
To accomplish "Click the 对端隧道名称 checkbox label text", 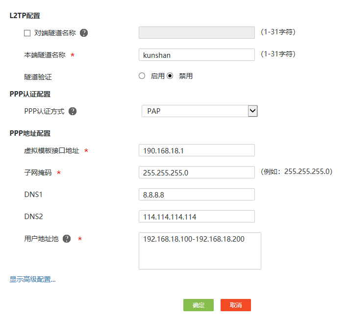I will click(54, 33).
